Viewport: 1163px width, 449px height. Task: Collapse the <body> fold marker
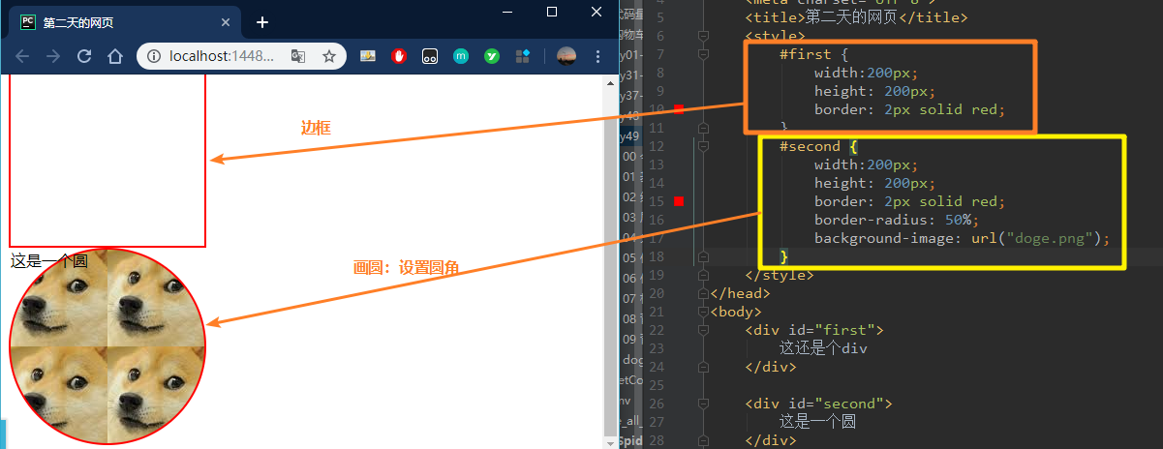[x=703, y=312]
